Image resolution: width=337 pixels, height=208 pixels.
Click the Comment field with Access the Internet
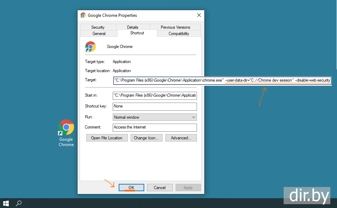[x=155, y=127]
